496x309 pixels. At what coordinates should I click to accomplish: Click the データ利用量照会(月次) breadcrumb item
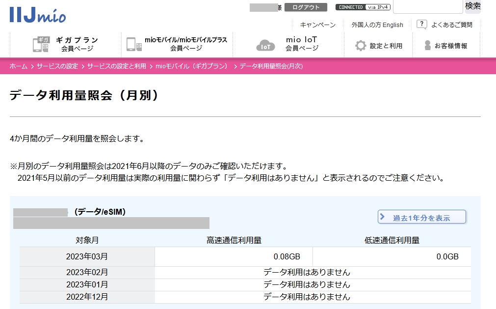point(271,66)
